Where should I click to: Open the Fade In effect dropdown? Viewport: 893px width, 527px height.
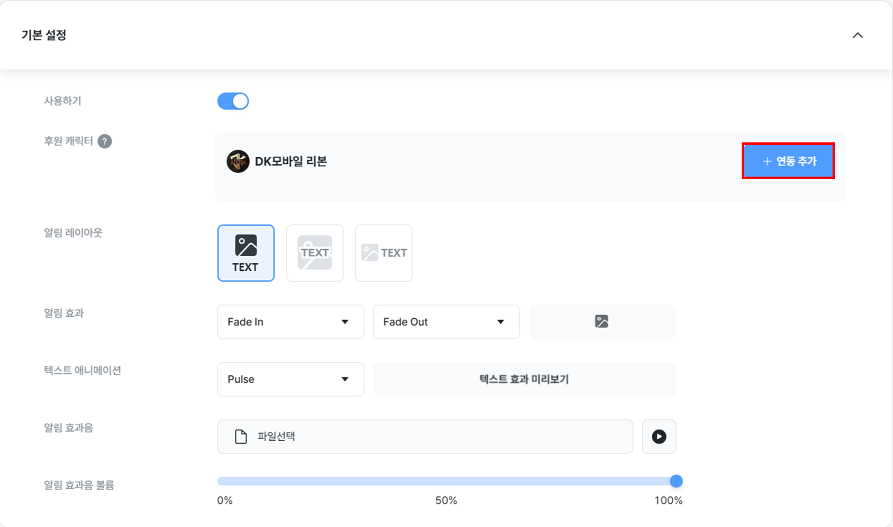(290, 322)
